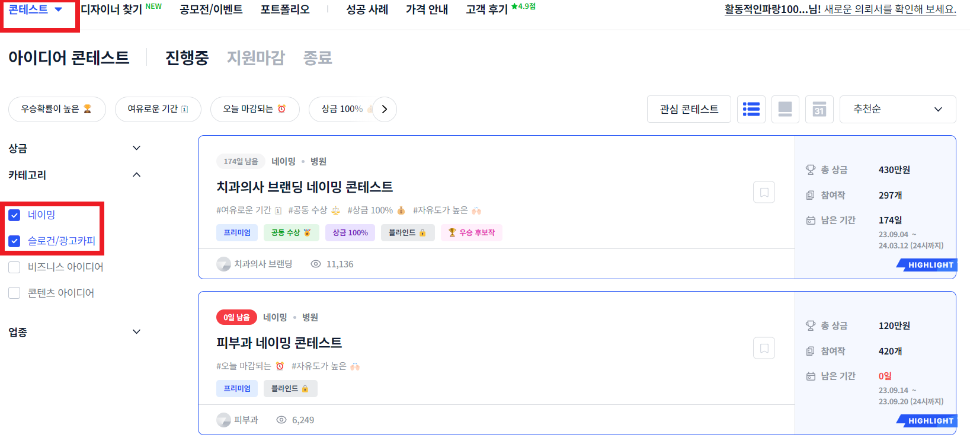970x444 pixels.
Task: Click 우승 후보작 tag
Action: pos(472,232)
